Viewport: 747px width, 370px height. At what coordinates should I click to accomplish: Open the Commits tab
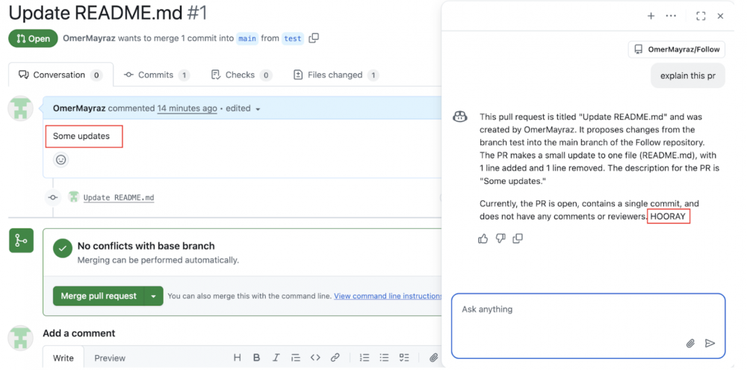[x=156, y=75]
